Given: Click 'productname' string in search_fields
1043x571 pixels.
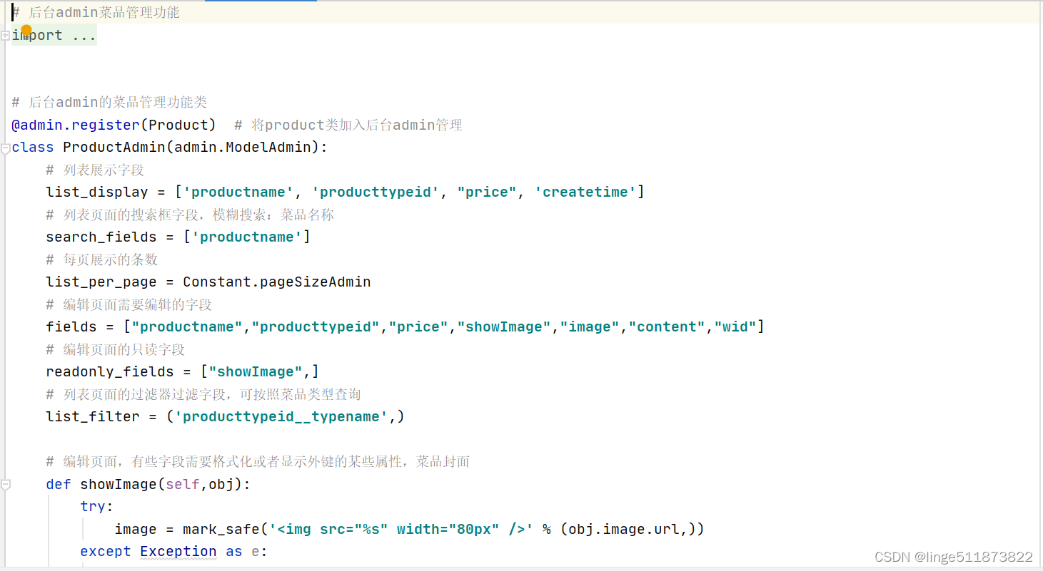Looking at the screenshot, I should pyautogui.click(x=247, y=237).
